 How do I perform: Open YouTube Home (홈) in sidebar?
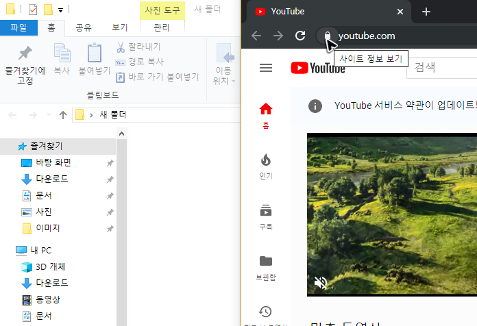[266, 116]
